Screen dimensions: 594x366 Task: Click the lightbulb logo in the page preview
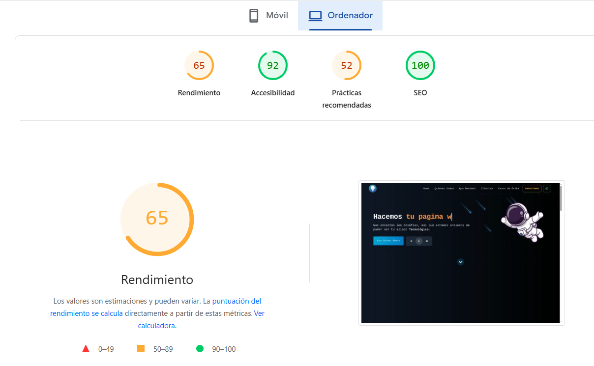tap(373, 189)
